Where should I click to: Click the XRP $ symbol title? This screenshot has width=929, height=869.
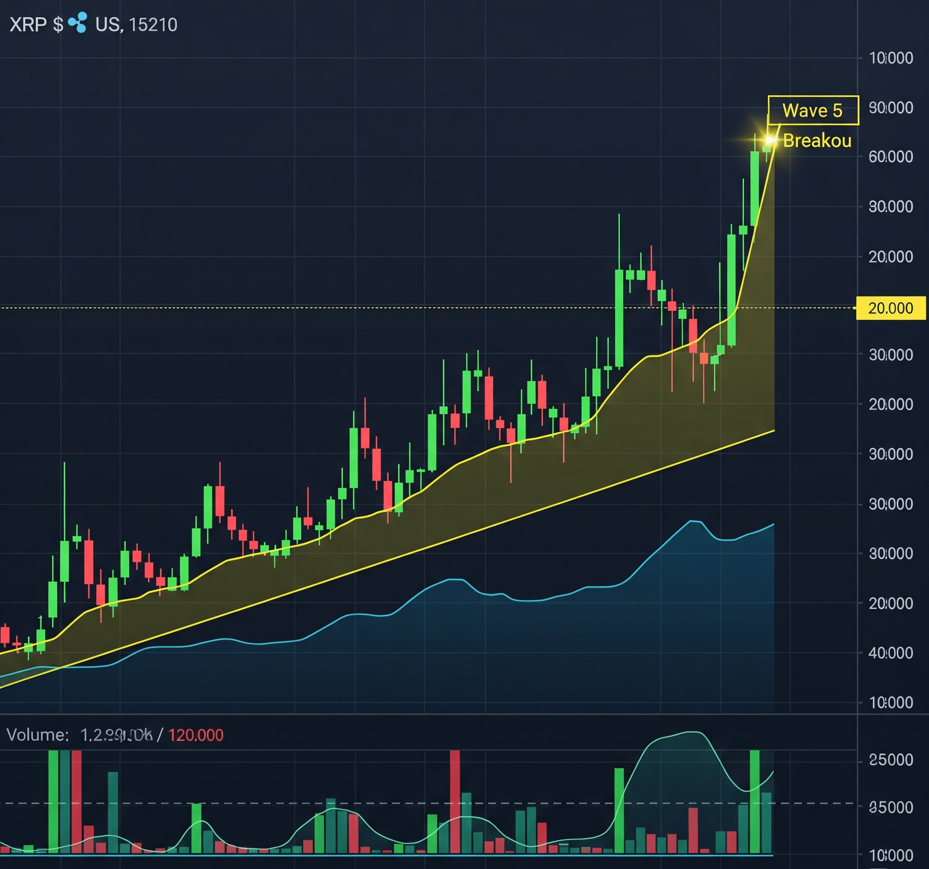coord(36,25)
